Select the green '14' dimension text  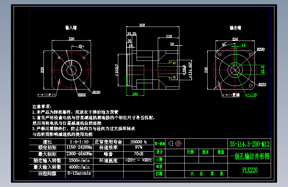(243, 45)
